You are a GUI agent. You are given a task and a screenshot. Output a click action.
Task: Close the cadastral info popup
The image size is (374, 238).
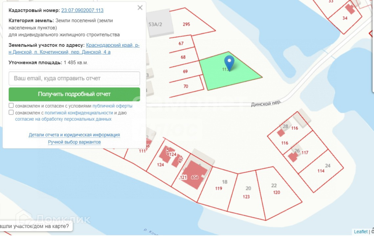140,8
